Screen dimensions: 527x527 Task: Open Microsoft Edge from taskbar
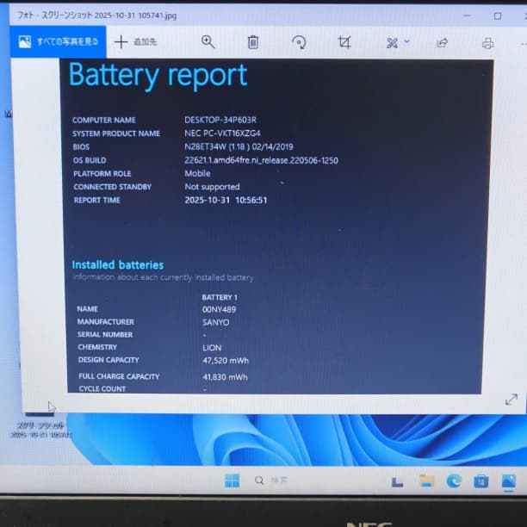pos(454,481)
